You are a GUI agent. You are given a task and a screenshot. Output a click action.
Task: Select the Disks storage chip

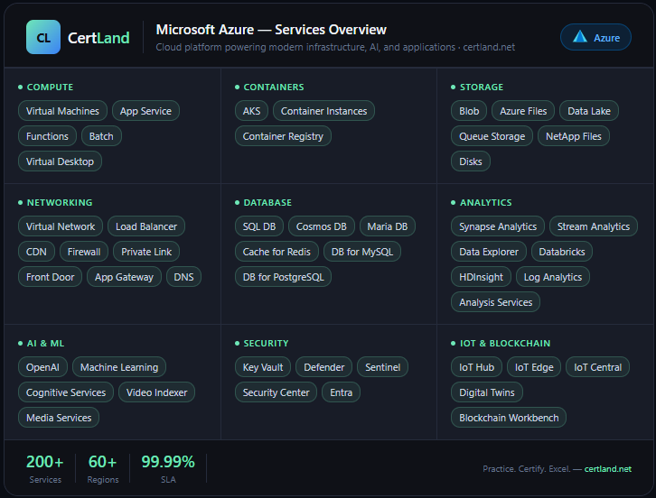click(471, 161)
